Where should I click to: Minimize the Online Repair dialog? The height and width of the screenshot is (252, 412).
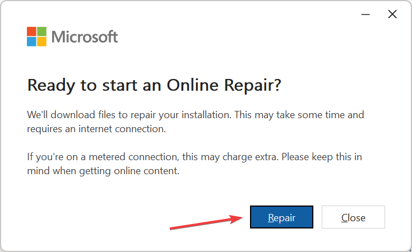click(x=365, y=15)
